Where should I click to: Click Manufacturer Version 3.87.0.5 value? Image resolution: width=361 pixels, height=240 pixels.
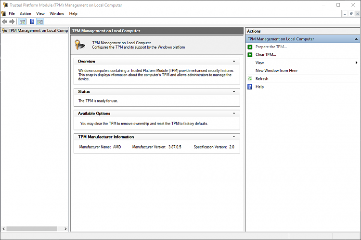[175, 147]
